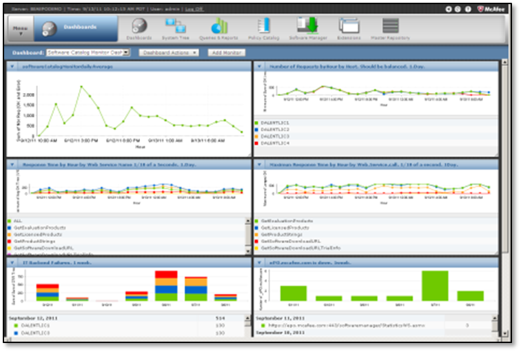Image resolution: width=521 pixels, height=352 pixels.
Task: Collapse the IT Backend Failures monitor
Action: pos(12,262)
